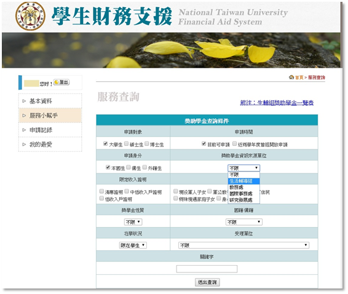This screenshot has height=294, width=348.
Task: Select 不限 option in open dropdown list
Action: [243, 175]
